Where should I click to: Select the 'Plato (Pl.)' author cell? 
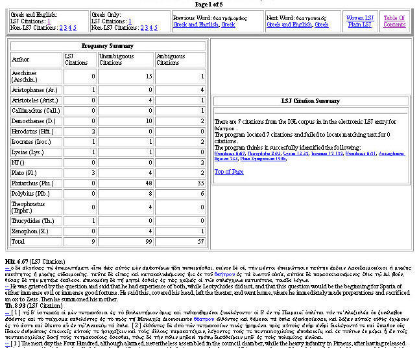coord(36,173)
